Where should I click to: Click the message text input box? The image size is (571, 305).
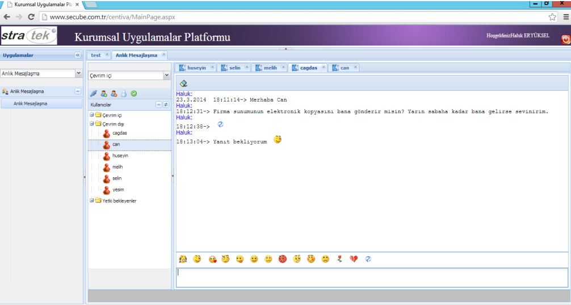pos(372,277)
